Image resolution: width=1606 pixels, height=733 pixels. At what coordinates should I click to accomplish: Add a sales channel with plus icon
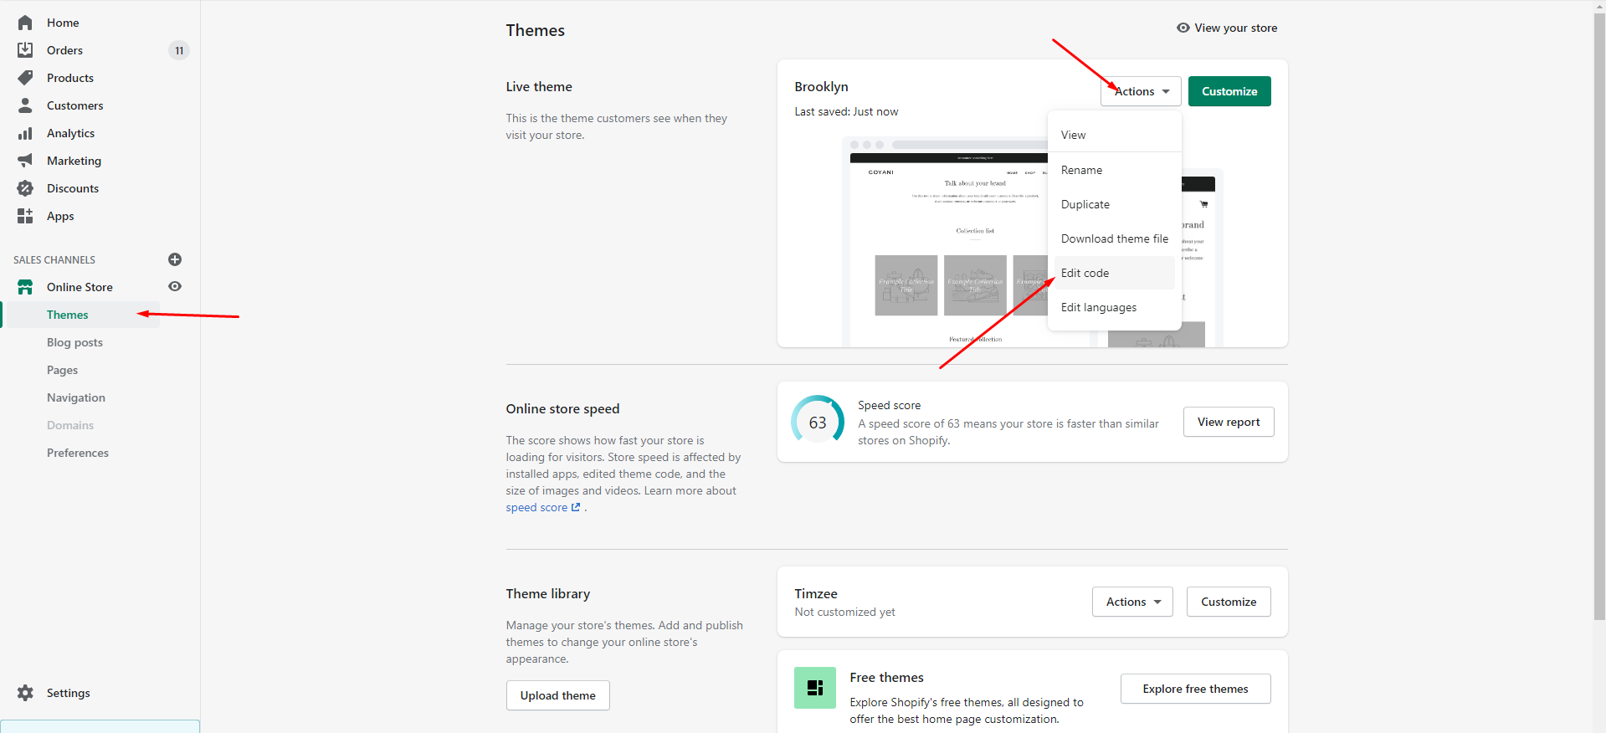coord(175,259)
